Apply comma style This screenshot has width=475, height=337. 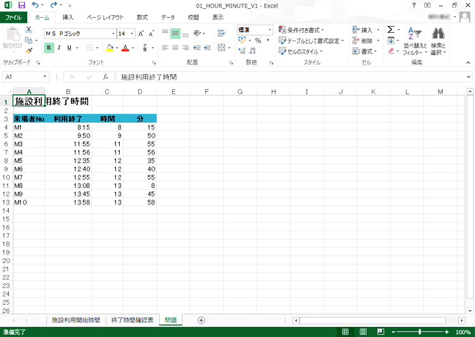[x=268, y=40]
